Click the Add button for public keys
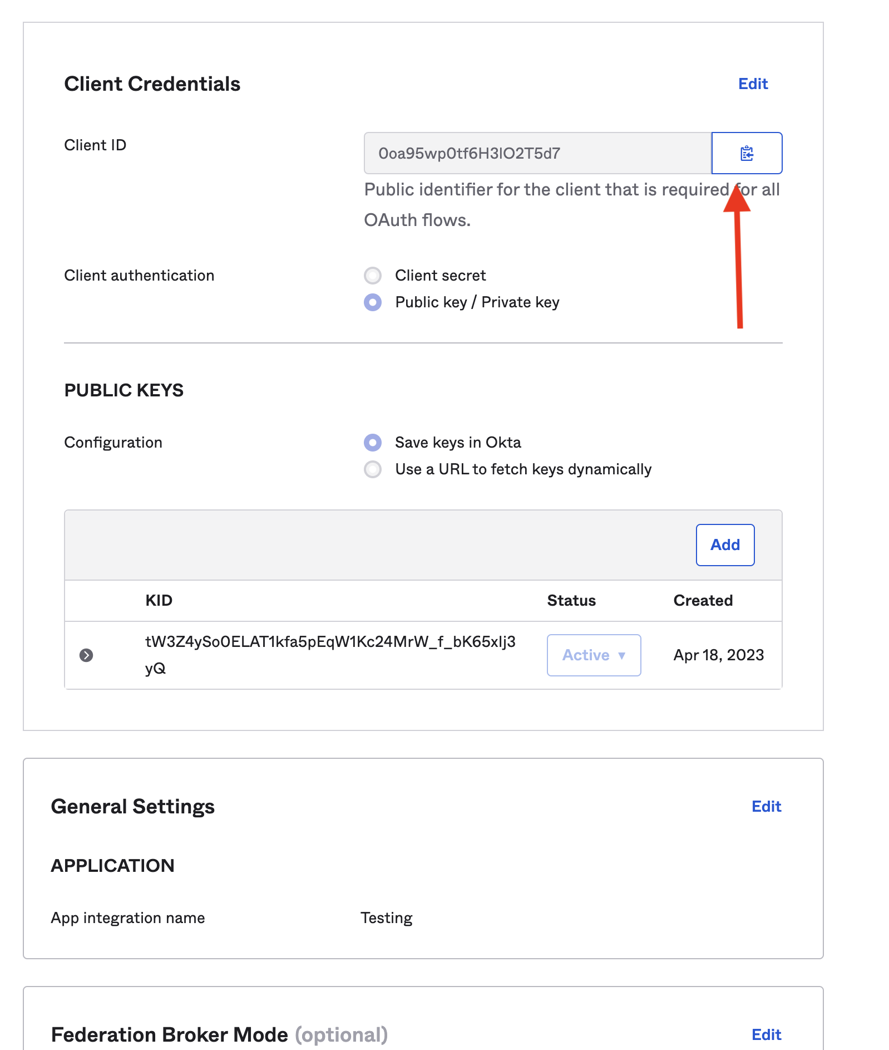 pyautogui.click(x=725, y=545)
